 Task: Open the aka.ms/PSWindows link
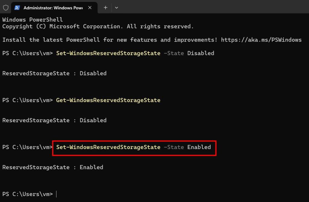click(x=261, y=40)
